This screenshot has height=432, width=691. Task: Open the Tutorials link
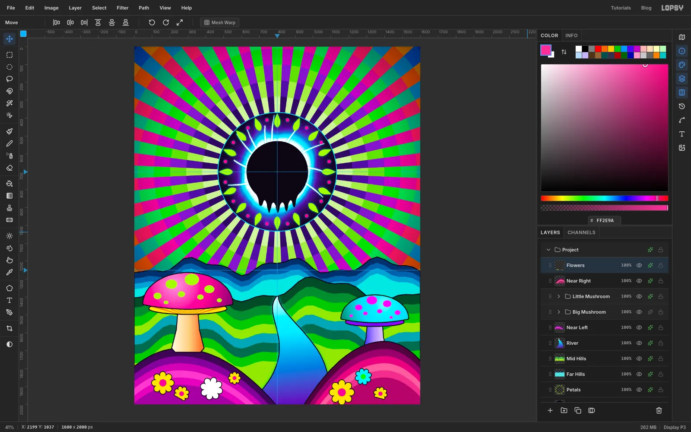tap(621, 8)
